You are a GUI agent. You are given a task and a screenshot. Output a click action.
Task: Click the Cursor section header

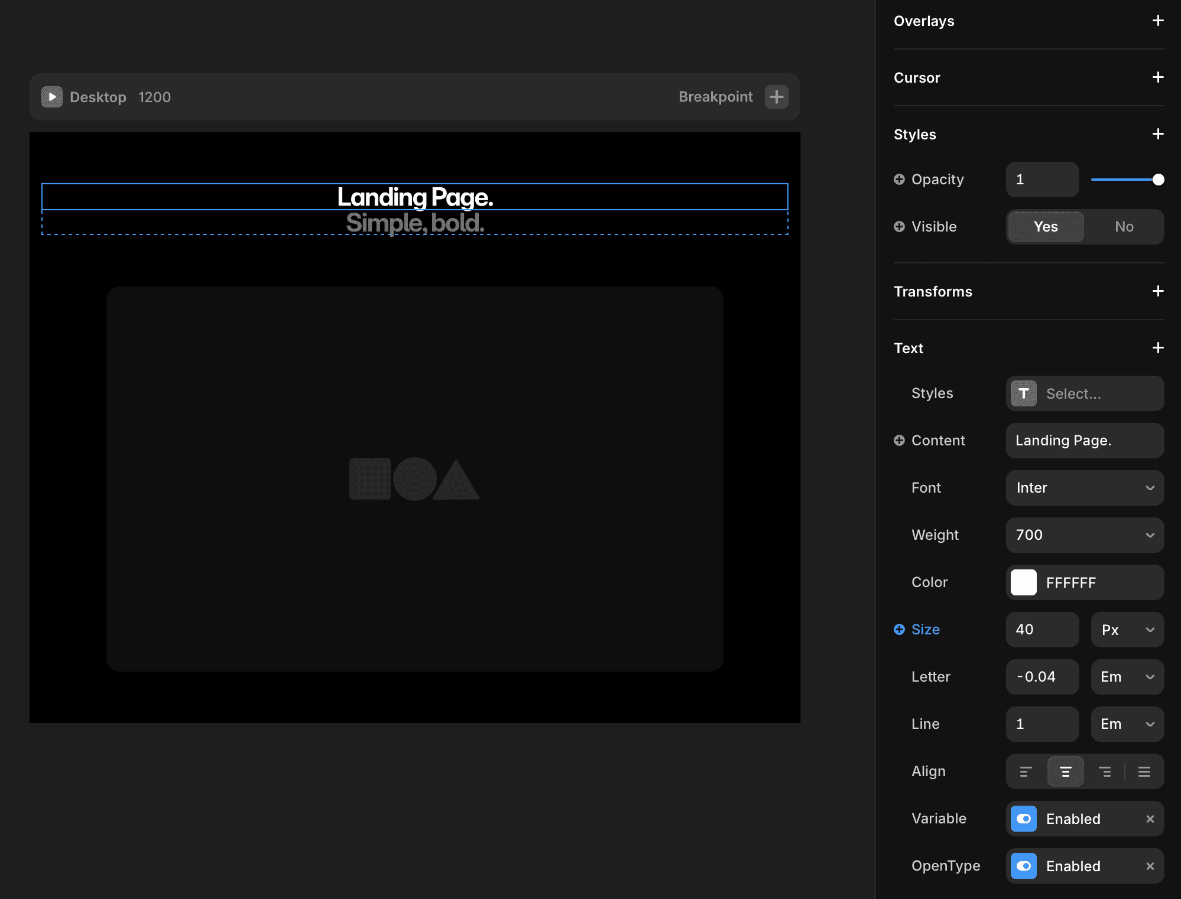917,78
